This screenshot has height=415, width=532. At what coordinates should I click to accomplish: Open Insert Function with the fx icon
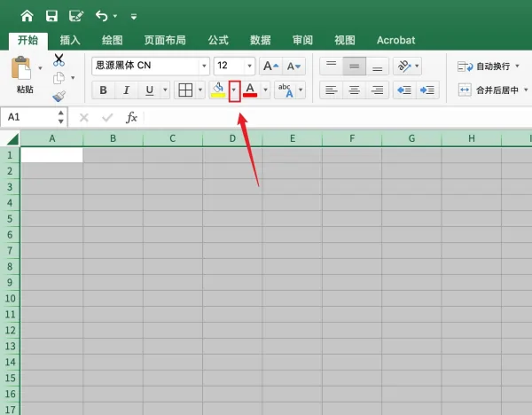click(131, 117)
